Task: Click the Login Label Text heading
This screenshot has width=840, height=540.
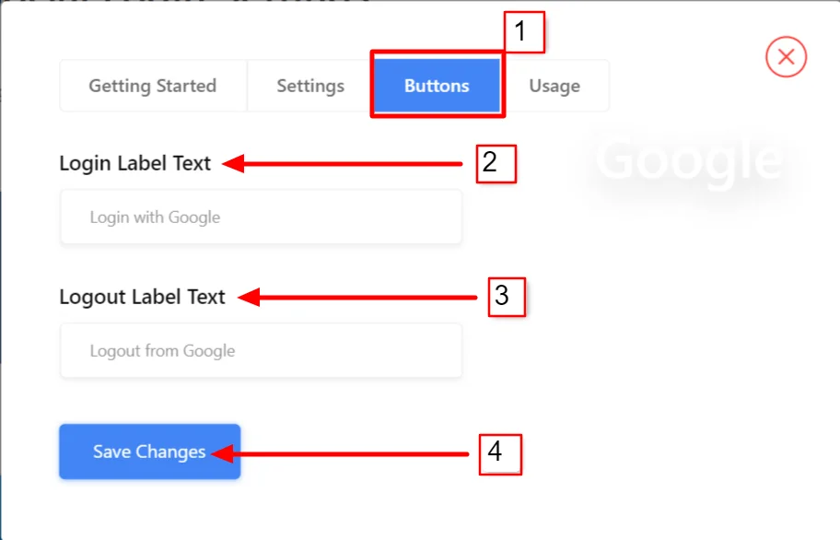Action: pyautogui.click(x=135, y=164)
